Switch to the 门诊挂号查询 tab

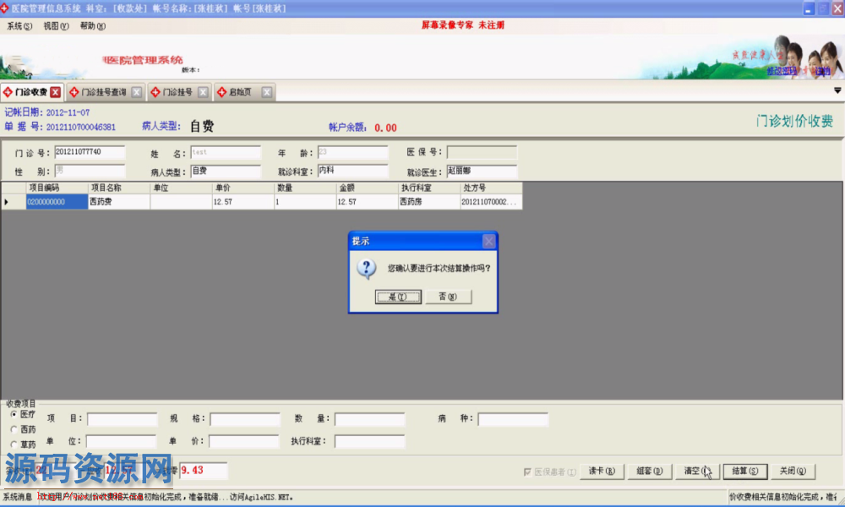tap(103, 92)
